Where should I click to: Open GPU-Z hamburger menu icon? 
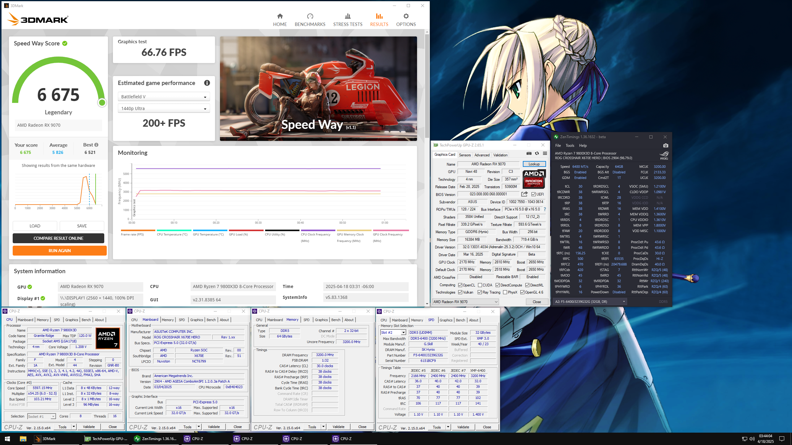coord(545,154)
